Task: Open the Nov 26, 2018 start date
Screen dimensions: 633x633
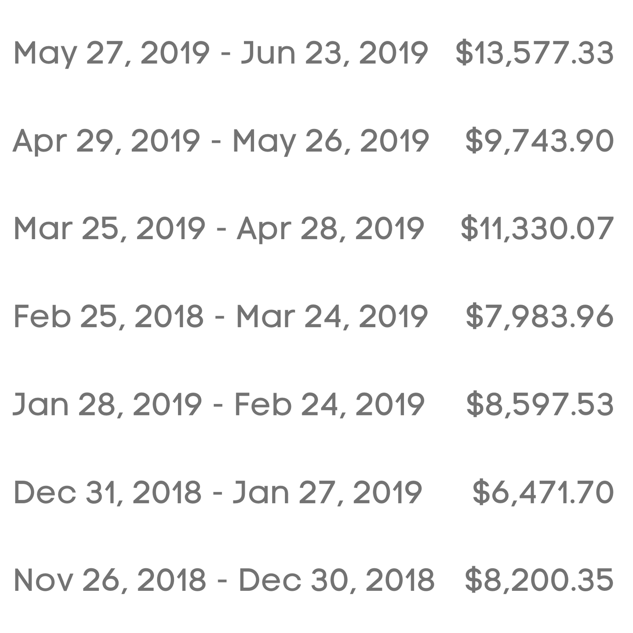Action: [110, 580]
